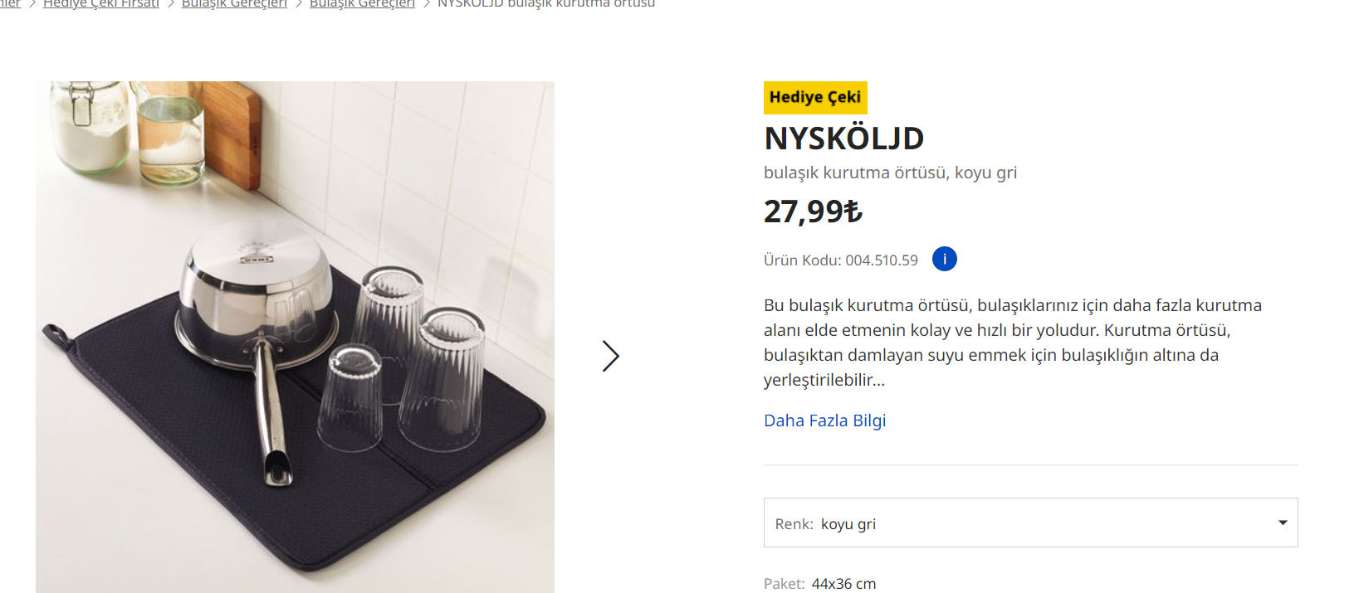This screenshot has width=1359, height=593.
Task: Click the yellow Hediye Çeki badge
Action: (x=815, y=97)
